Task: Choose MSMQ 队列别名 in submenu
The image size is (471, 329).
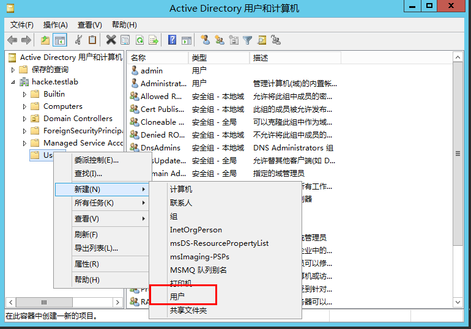Action: (225, 270)
